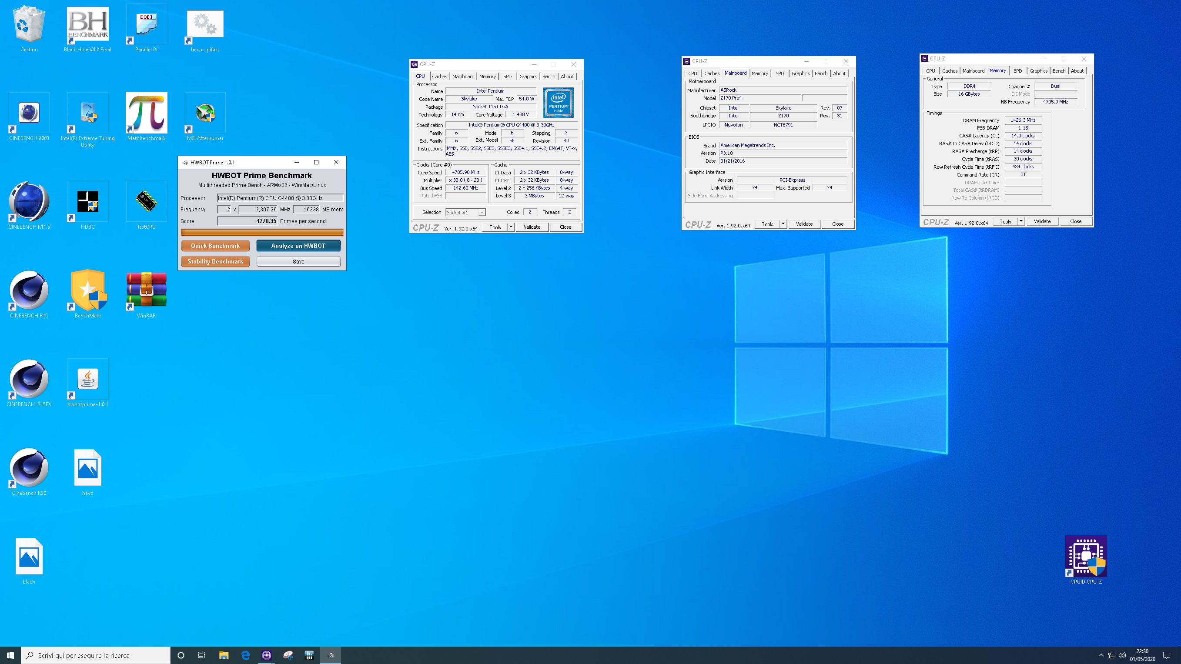Click the Processor name field in HWBOT Prime
This screenshot has height=664, width=1181.
coord(280,198)
